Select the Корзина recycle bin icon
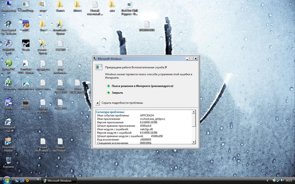This screenshot has width=295, height=184. tap(8, 162)
